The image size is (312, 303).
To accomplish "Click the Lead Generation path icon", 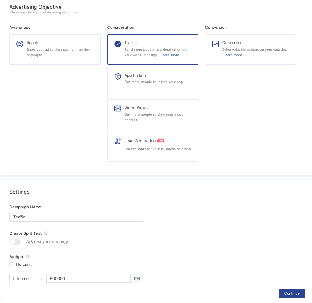I will (118, 141).
